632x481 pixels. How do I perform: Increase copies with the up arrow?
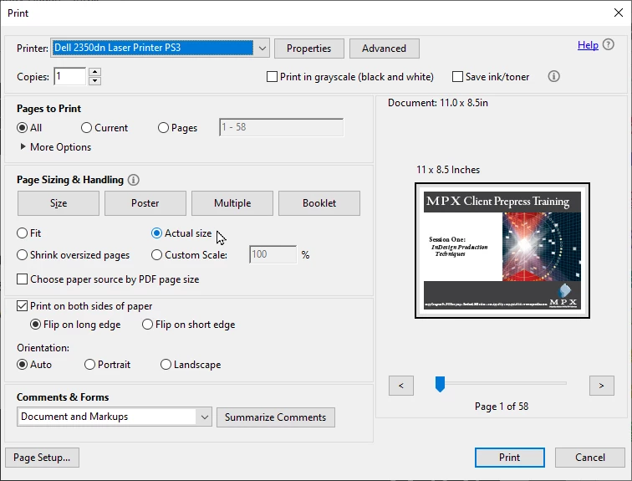(94, 72)
